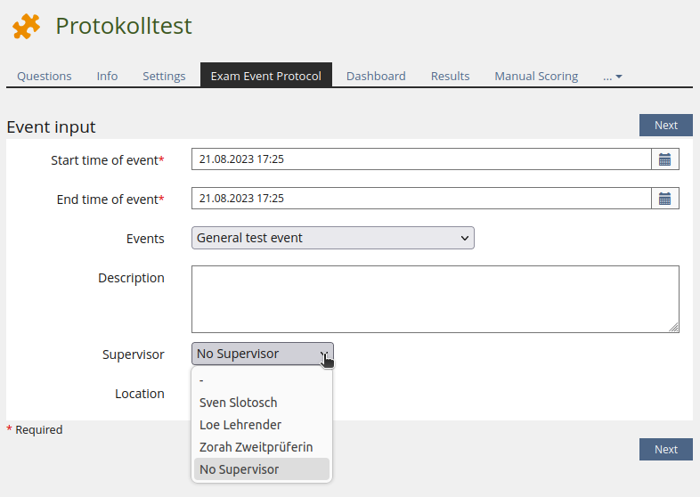
Task: Click the top Next button
Action: 665,126
